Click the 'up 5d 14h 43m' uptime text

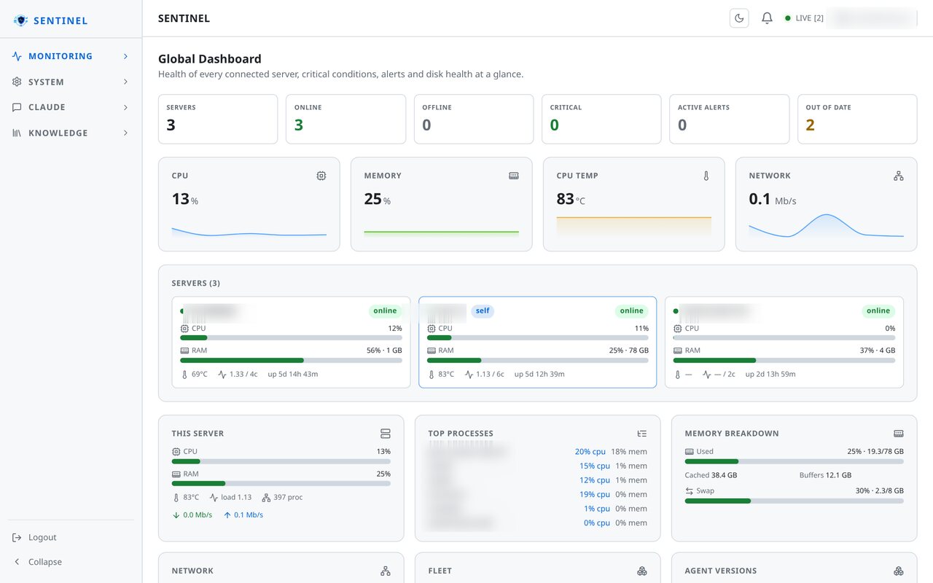coord(292,375)
